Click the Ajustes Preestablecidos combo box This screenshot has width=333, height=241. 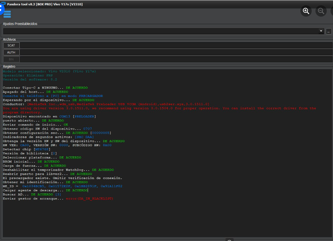tap(163, 31)
